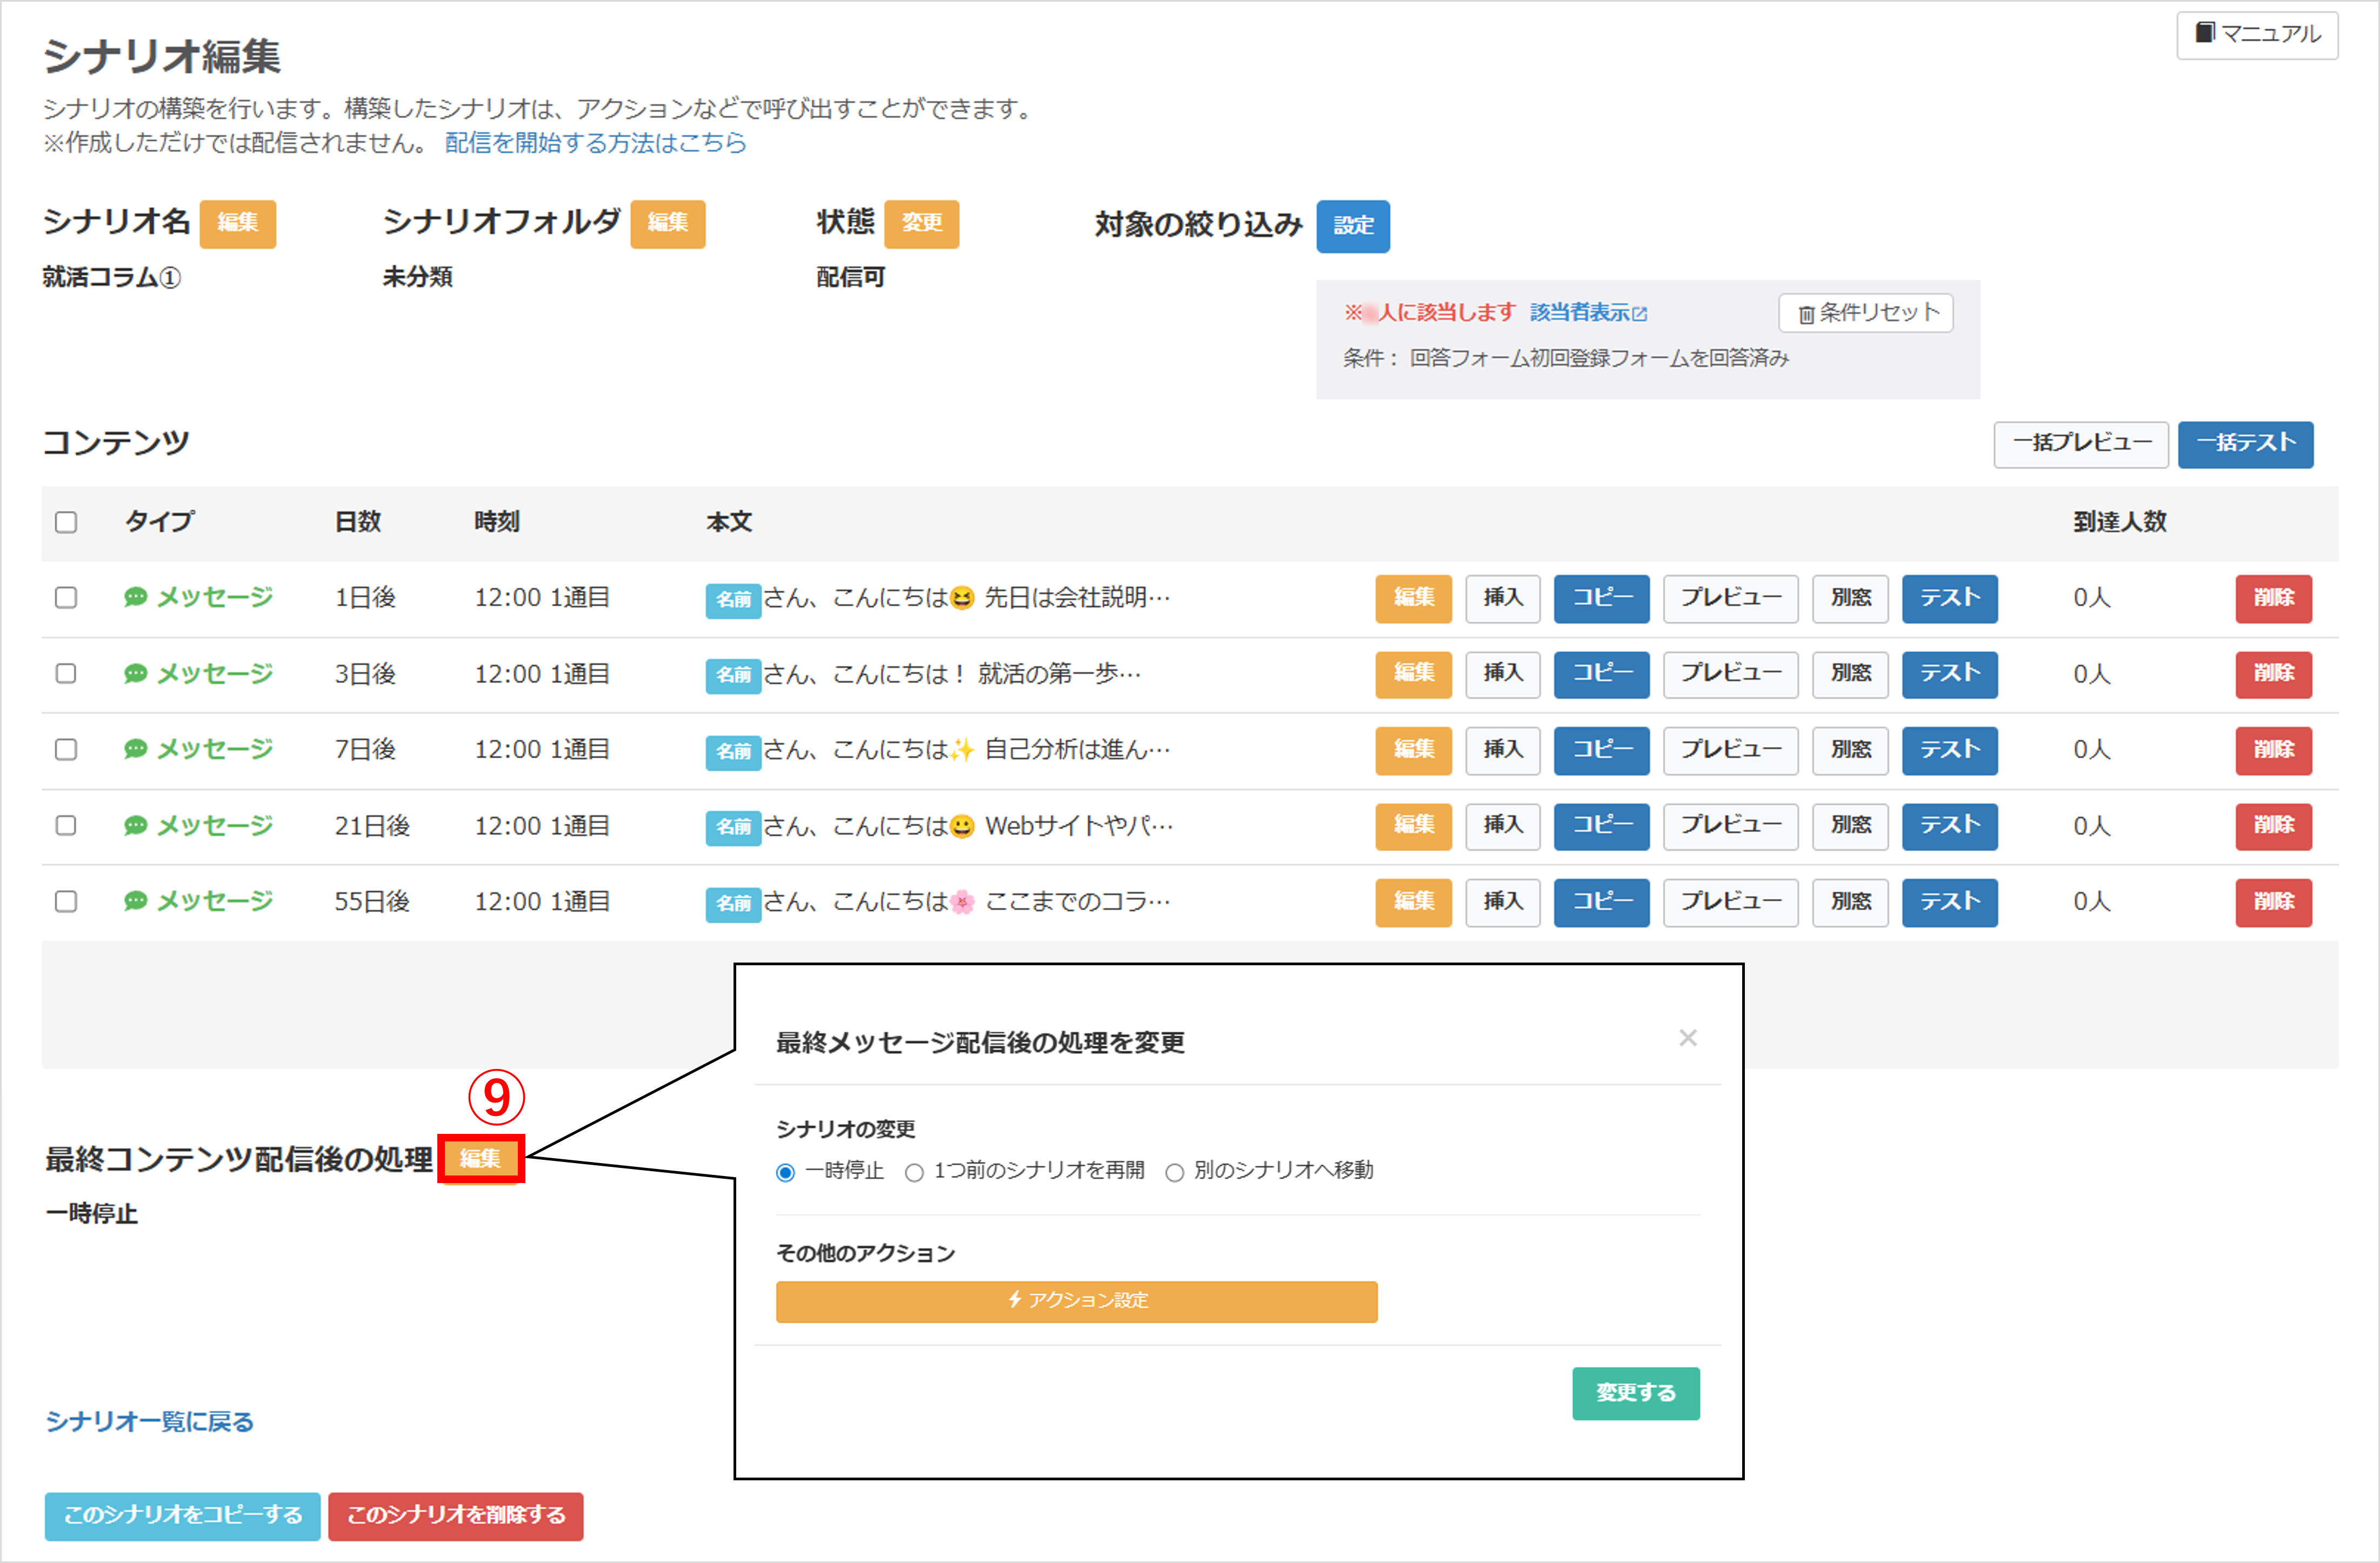Click the アクション設定 lightning button

[x=1076, y=1301]
